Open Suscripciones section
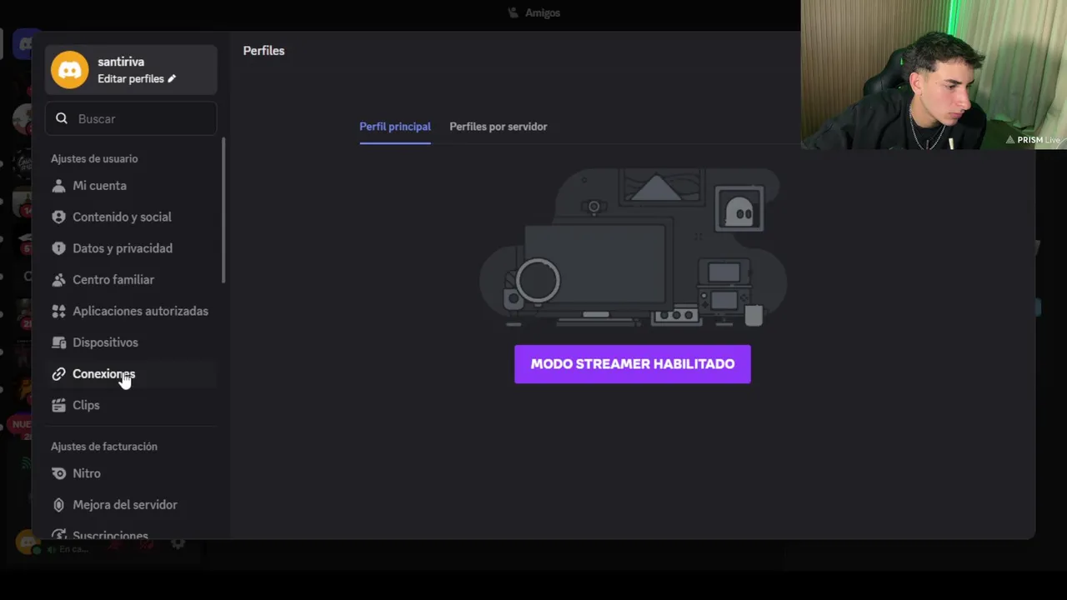 (132, 533)
